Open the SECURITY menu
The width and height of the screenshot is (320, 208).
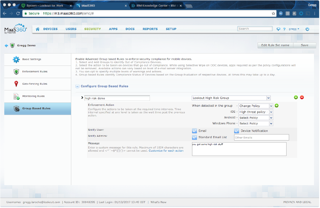(x=92, y=29)
